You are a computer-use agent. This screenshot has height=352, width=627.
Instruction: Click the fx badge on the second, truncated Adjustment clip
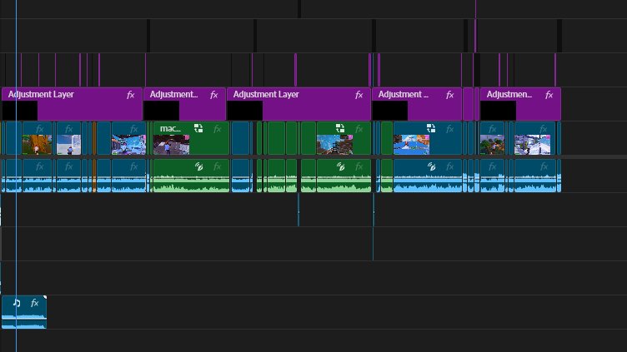point(214,95)
